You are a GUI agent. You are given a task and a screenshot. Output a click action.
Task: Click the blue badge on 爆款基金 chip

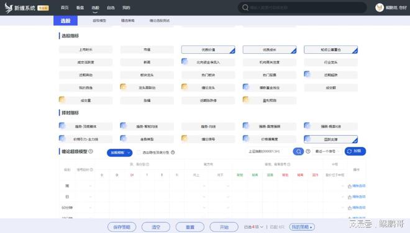point(246,87)
